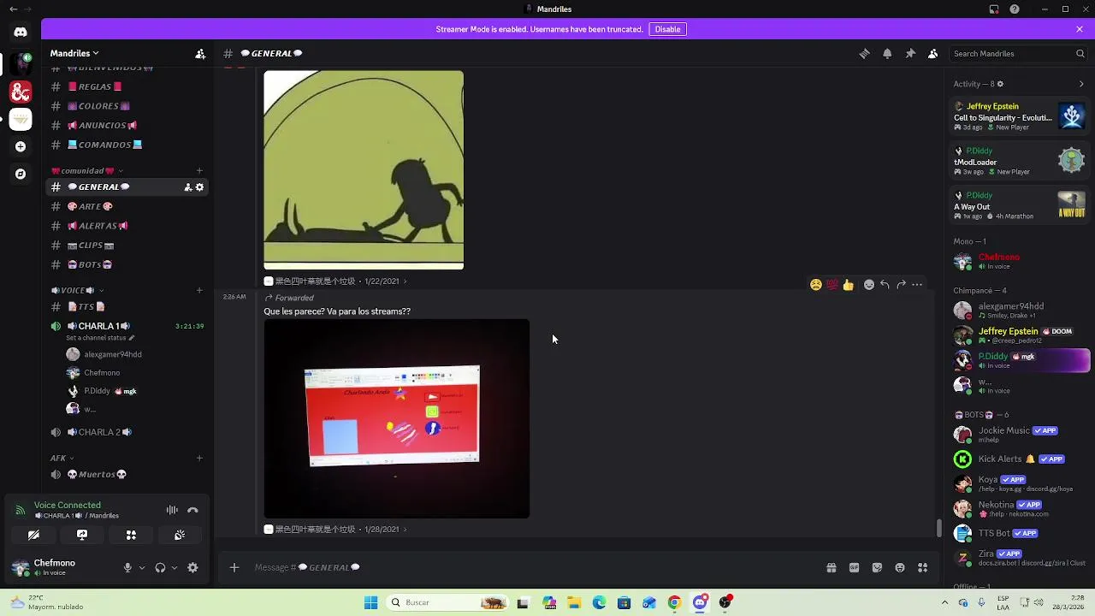
Task: Open the add reaction emoji picker on the message
Action: tap(869, 285)
